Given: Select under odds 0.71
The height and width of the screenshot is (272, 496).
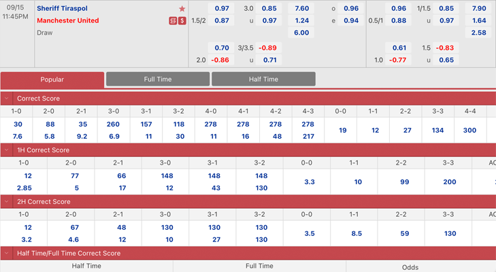Looking at the screenshot, I should 269,60.
